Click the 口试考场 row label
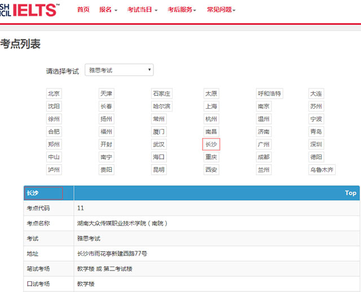Viewport: 361px width, 292px height. click(x=38, y=284)
